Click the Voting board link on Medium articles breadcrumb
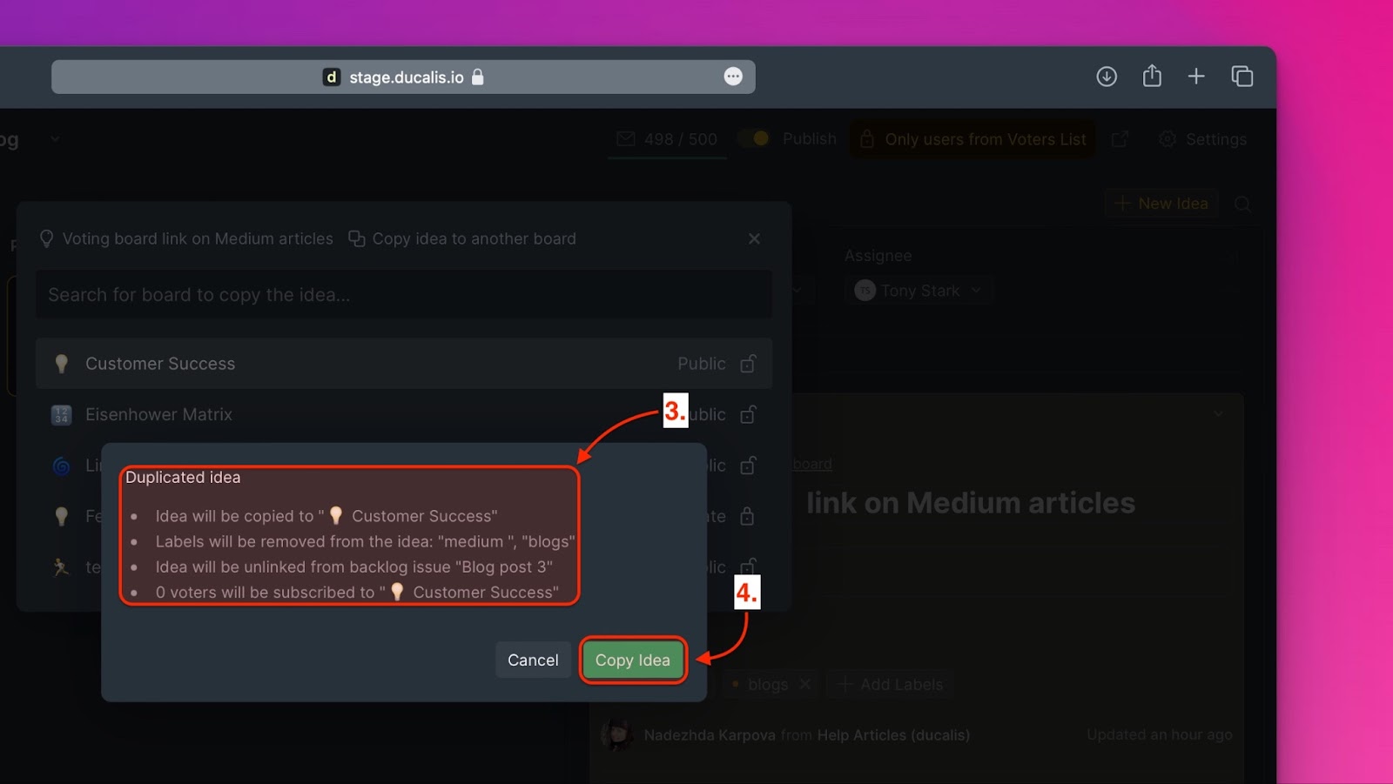 [198, 238]
